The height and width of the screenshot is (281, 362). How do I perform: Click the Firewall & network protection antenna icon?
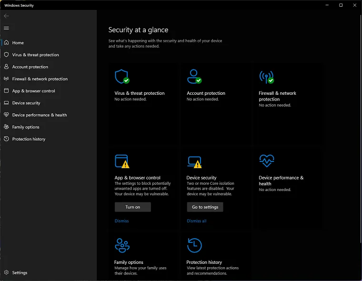coord(266,77)
